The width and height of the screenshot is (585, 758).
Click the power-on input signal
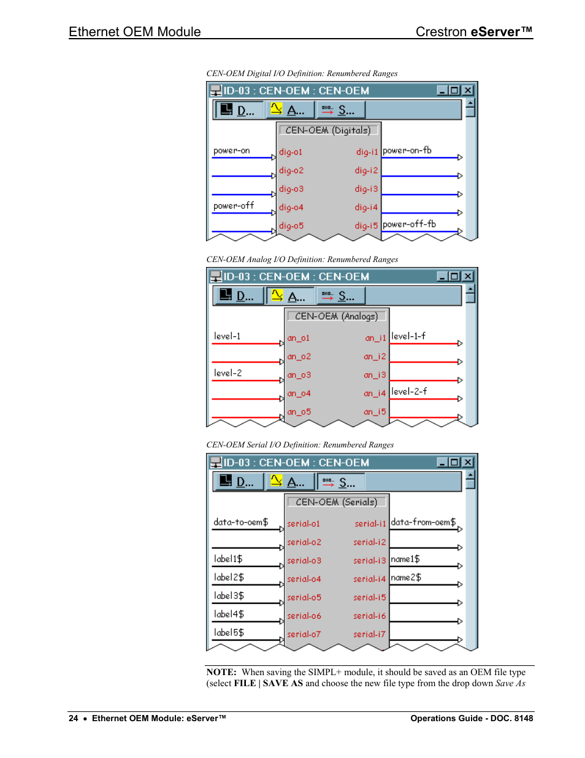pyautogui.click(x=232, y=150)
